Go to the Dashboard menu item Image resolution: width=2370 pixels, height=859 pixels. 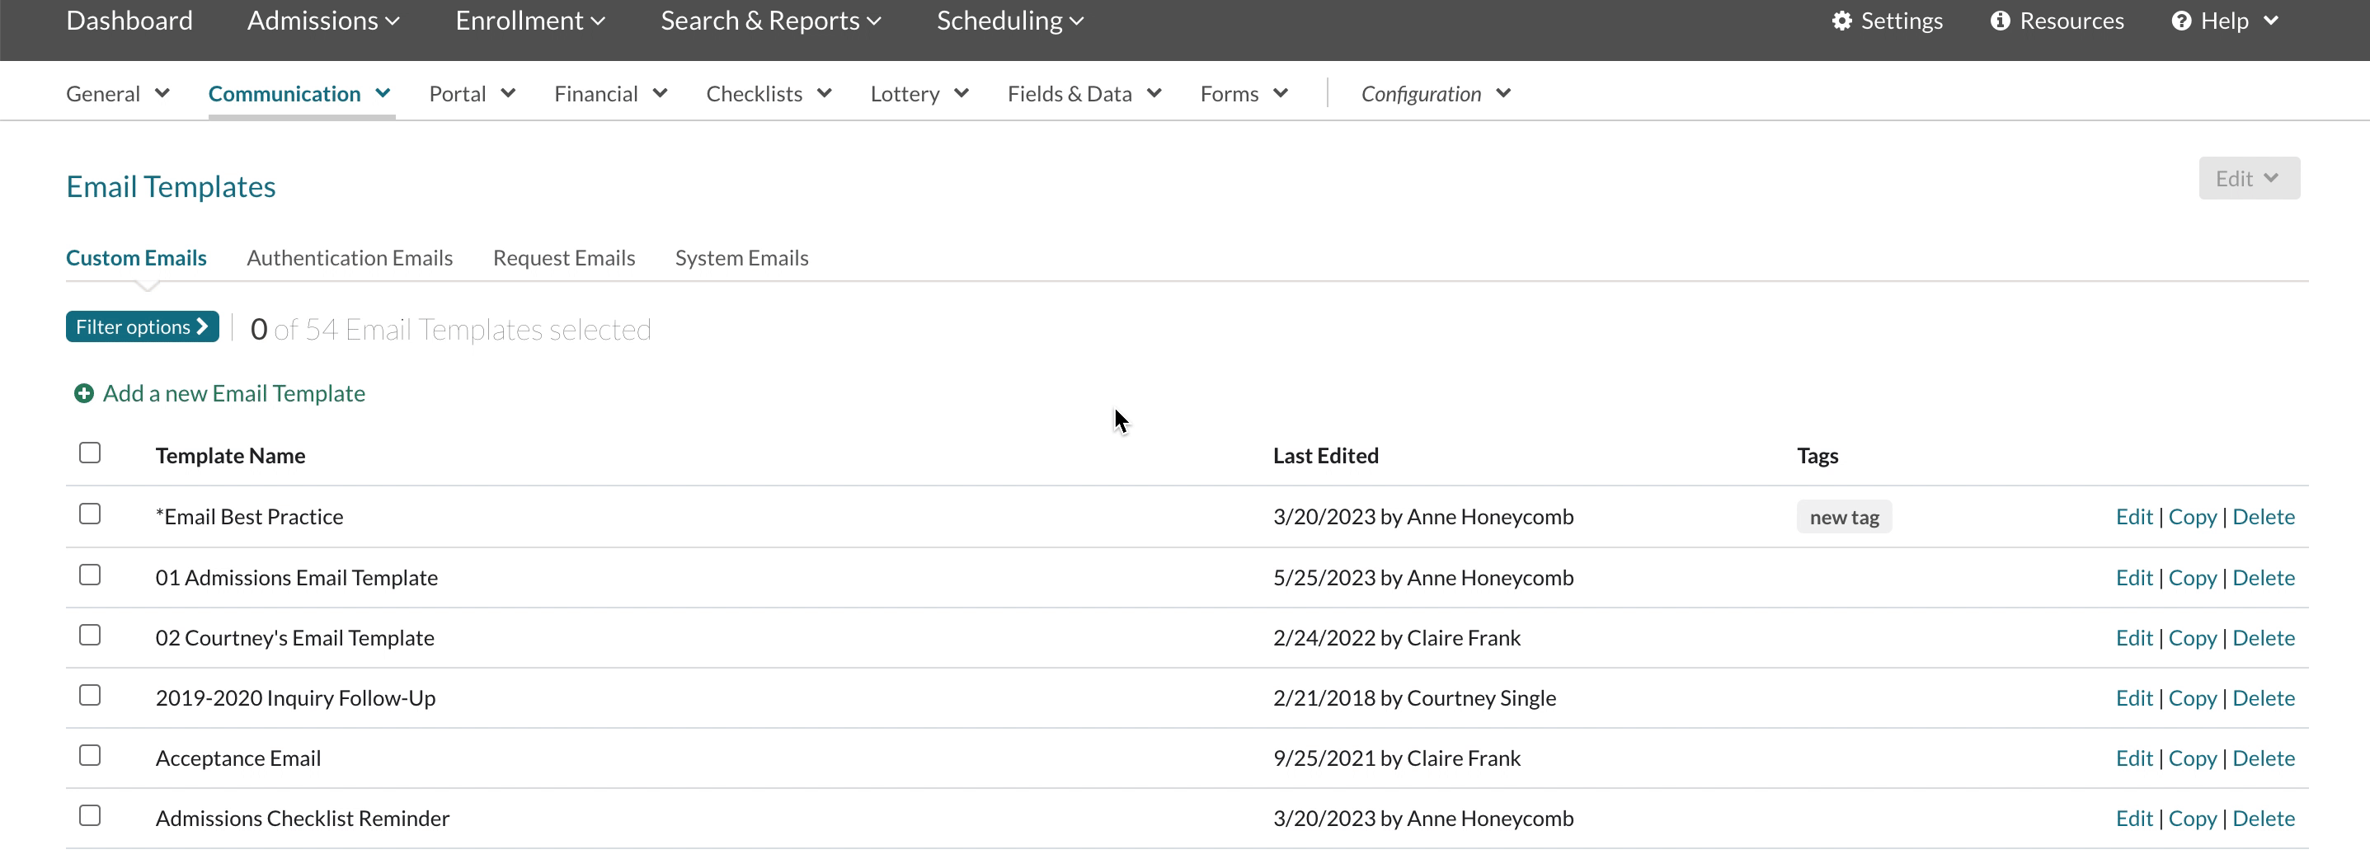129,21
